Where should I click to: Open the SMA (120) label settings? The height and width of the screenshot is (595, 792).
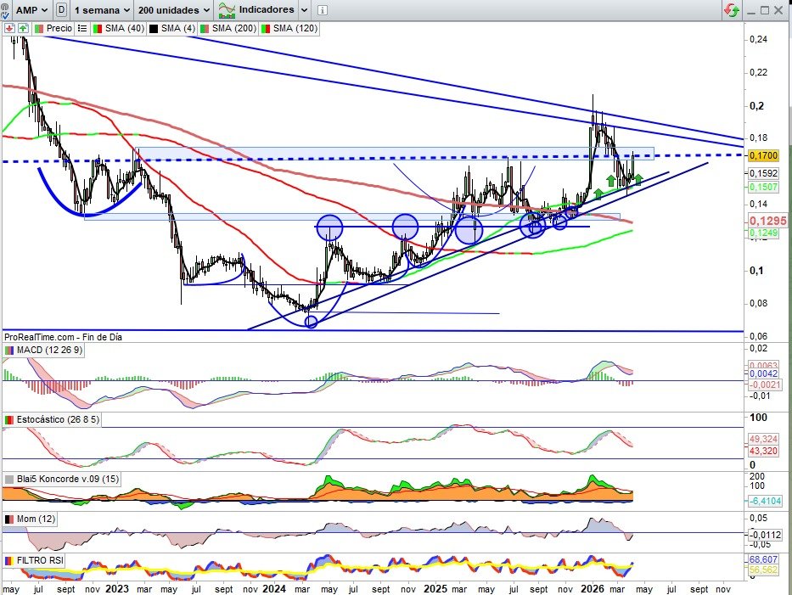295,28
